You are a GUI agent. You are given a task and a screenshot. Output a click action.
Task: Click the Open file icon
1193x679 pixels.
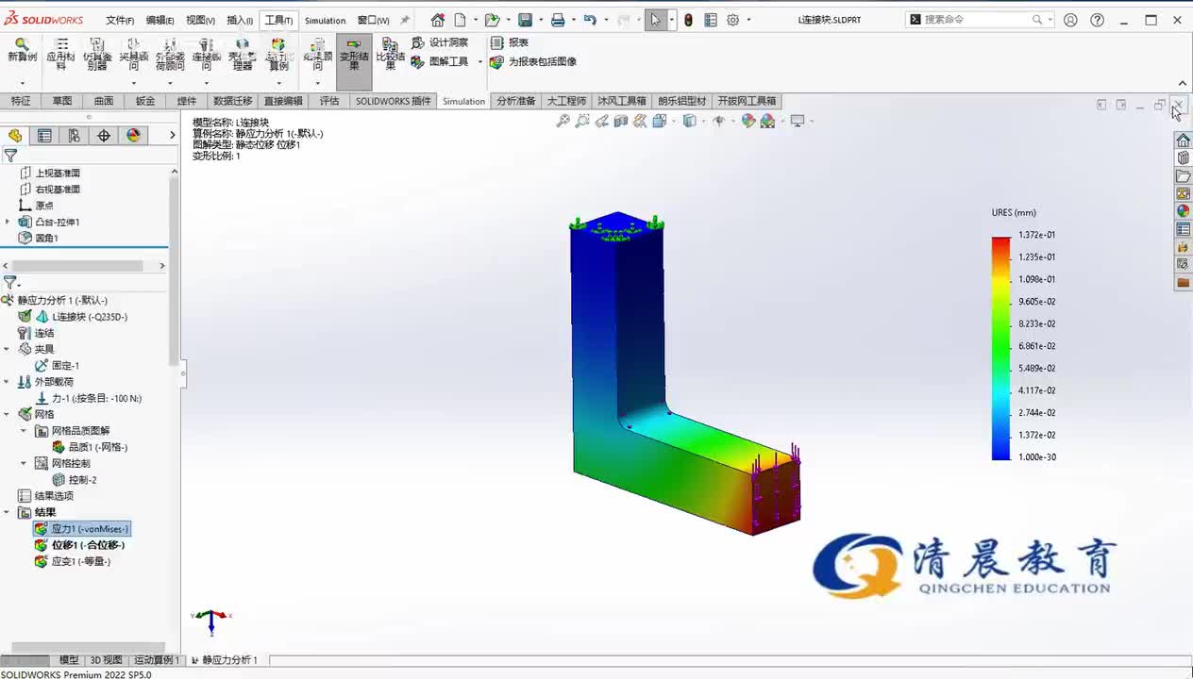491,20
